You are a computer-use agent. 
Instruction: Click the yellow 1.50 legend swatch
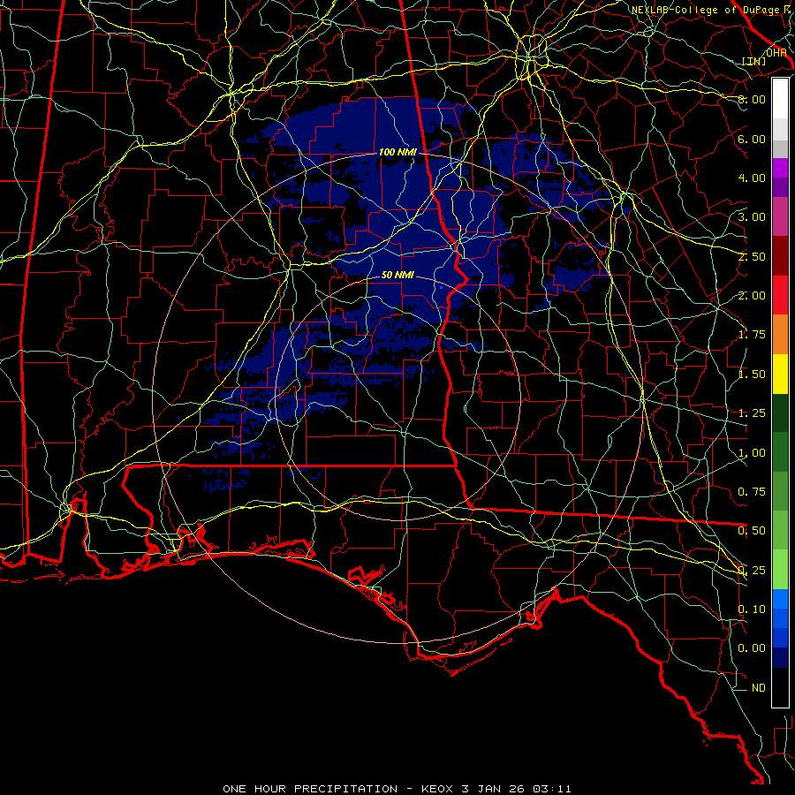point(780,374)
